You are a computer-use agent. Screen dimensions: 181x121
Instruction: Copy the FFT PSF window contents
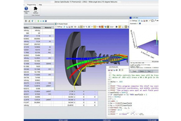(x=142, y=21)
